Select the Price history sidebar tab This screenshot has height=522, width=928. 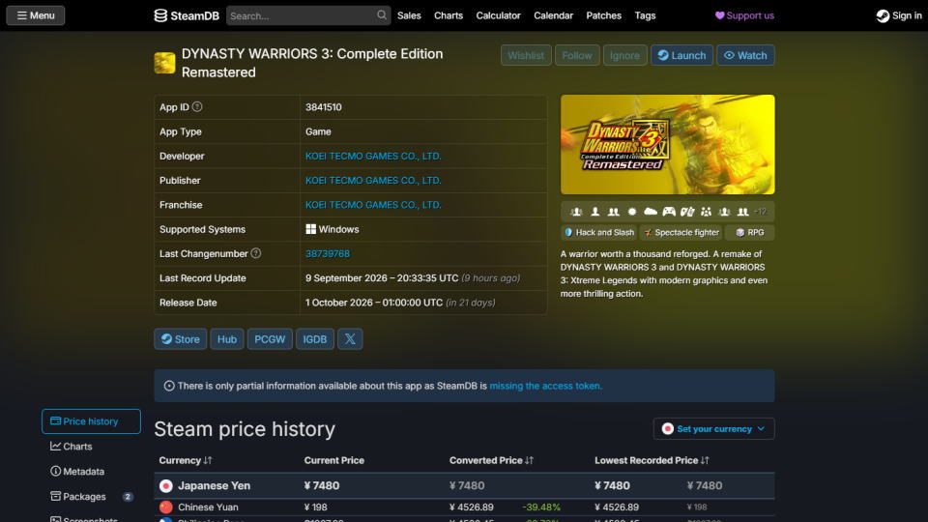tap(91, 421)
